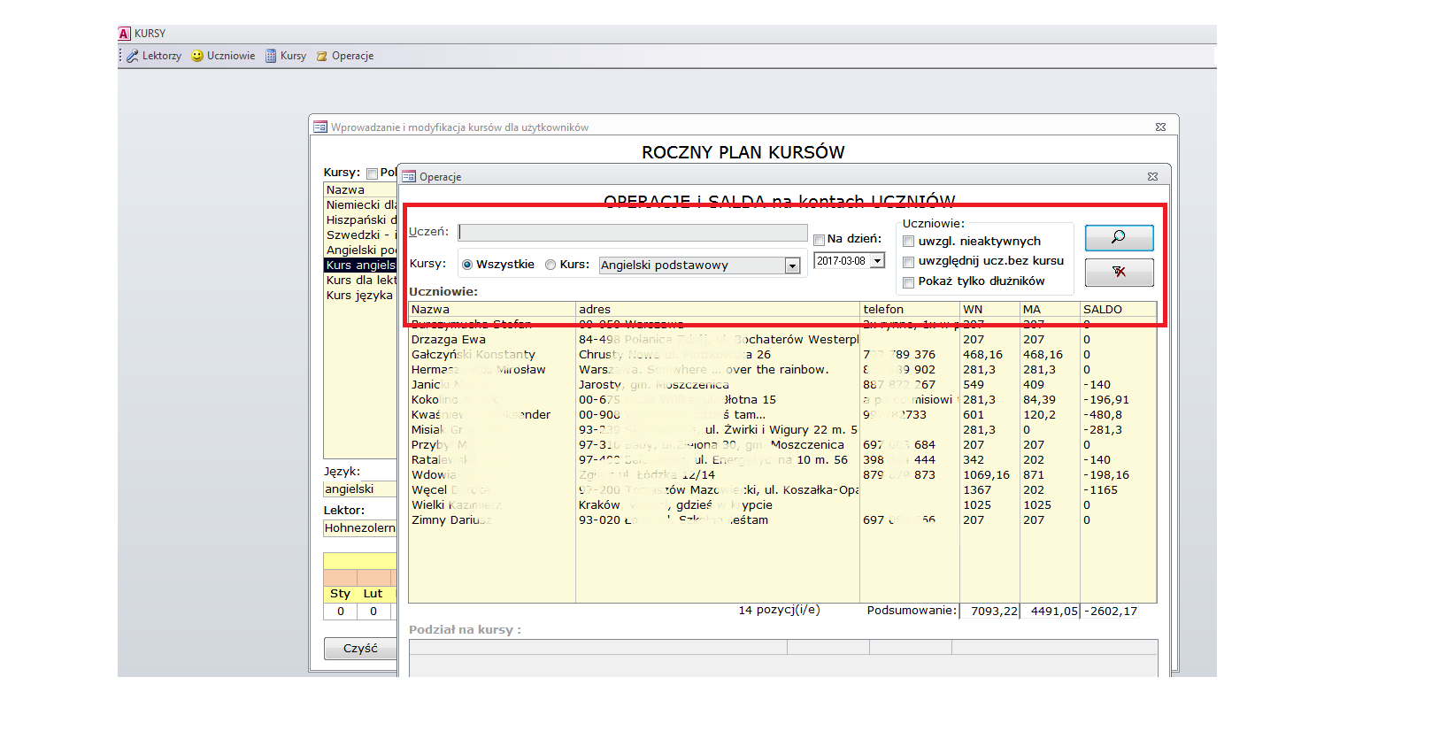Image resolution: width=1455 pixels, height=731 pixels.
Task: Tick 'uwzględnij ucz.bez kursu' checkbox
Action: 908,262
